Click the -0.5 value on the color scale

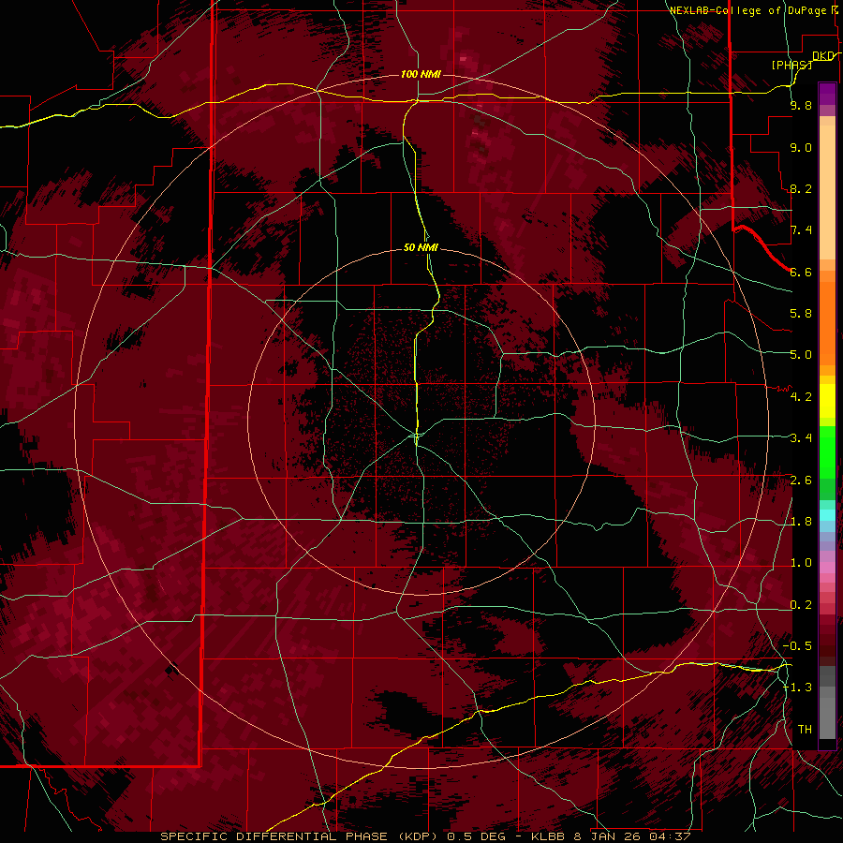[797, 646]
